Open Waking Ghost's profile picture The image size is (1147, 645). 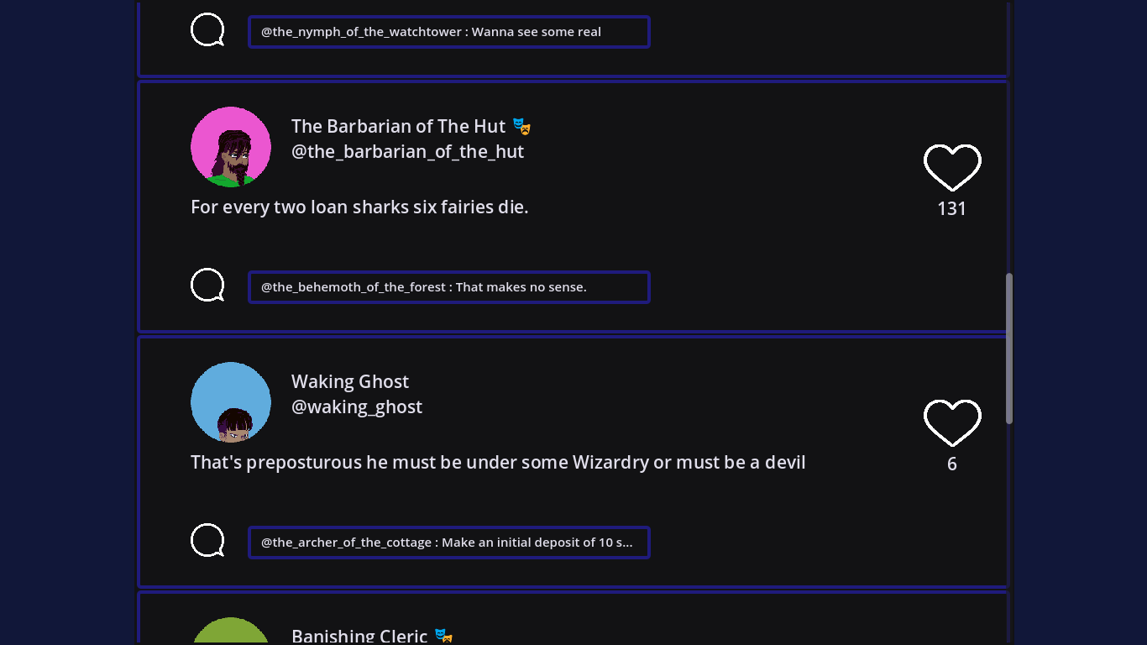pyautogui.click(x=231, y=402)
